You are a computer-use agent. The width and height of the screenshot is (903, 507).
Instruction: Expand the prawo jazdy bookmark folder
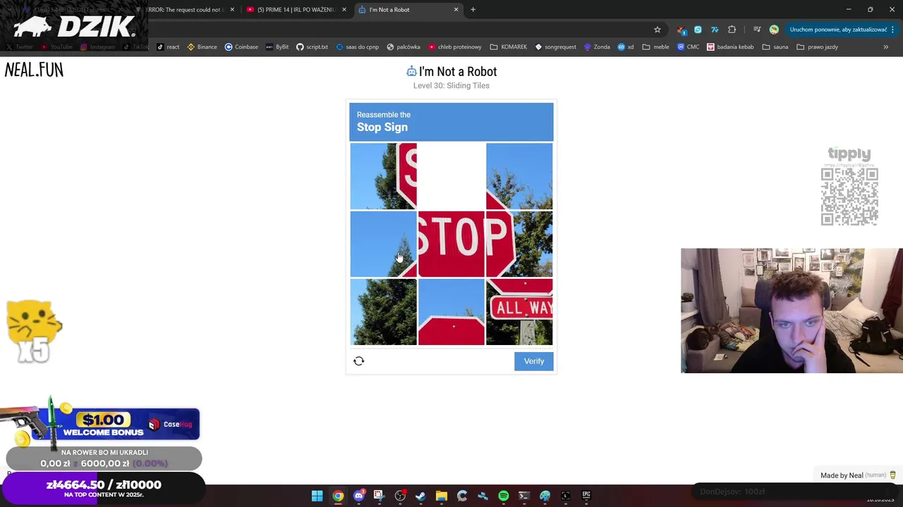[x=817, y=47]
